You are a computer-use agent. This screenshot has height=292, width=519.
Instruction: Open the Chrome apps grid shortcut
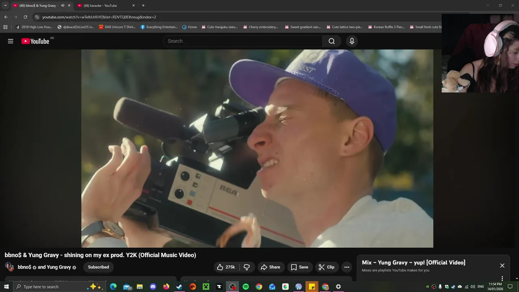point(5,27)
